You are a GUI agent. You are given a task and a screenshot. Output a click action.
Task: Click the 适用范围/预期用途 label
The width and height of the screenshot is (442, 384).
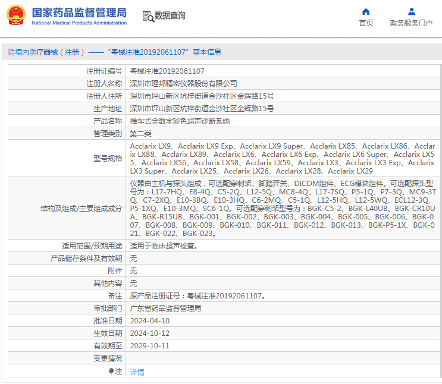92,245
